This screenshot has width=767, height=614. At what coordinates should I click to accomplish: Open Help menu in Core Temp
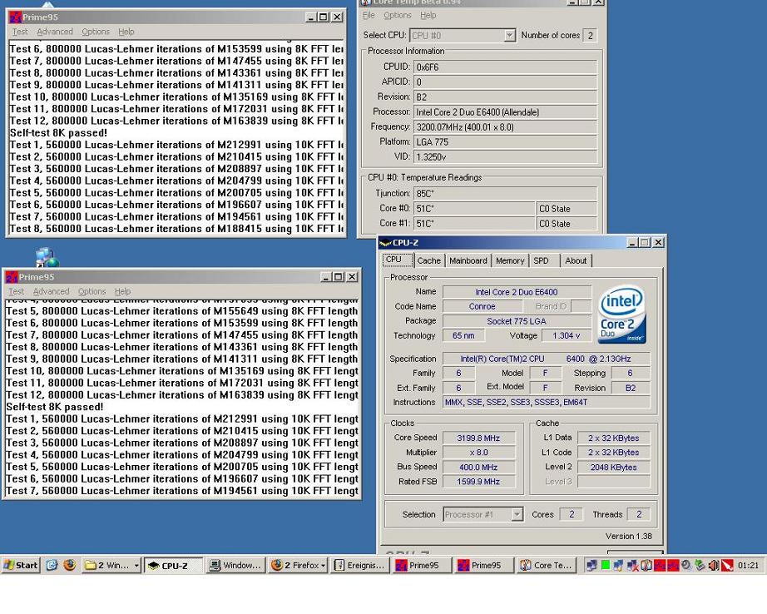pyautogui.click(x=428, y=16)
